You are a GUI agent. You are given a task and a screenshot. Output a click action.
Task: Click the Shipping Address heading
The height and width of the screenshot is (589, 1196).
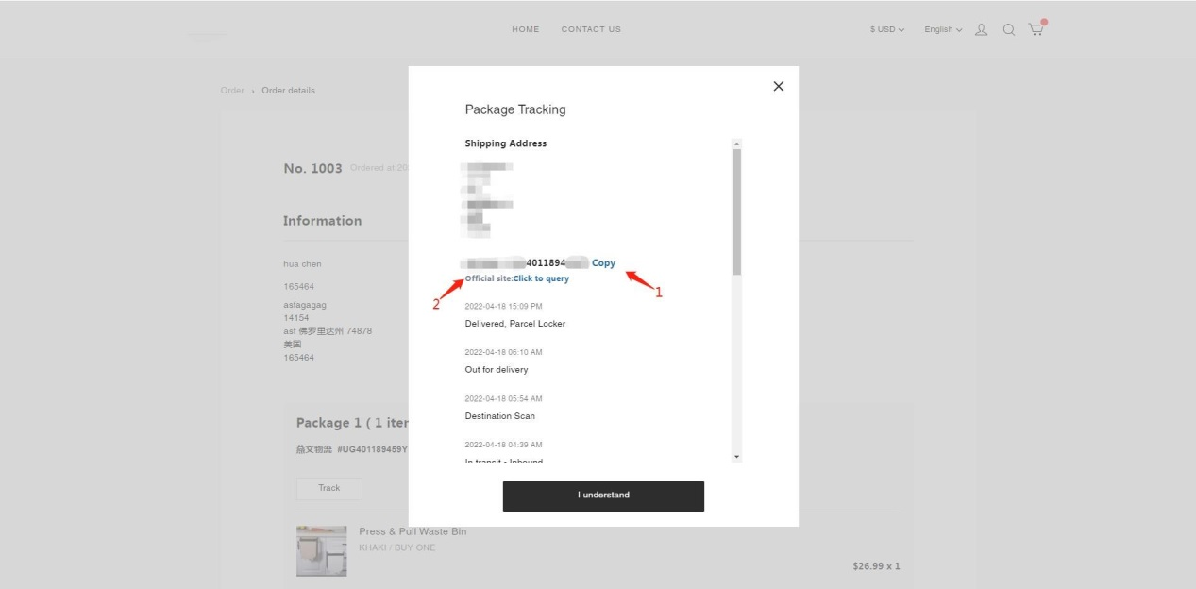coord(506,143)
